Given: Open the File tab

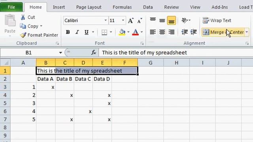Looking at the screenshot, I should point(11,7).
